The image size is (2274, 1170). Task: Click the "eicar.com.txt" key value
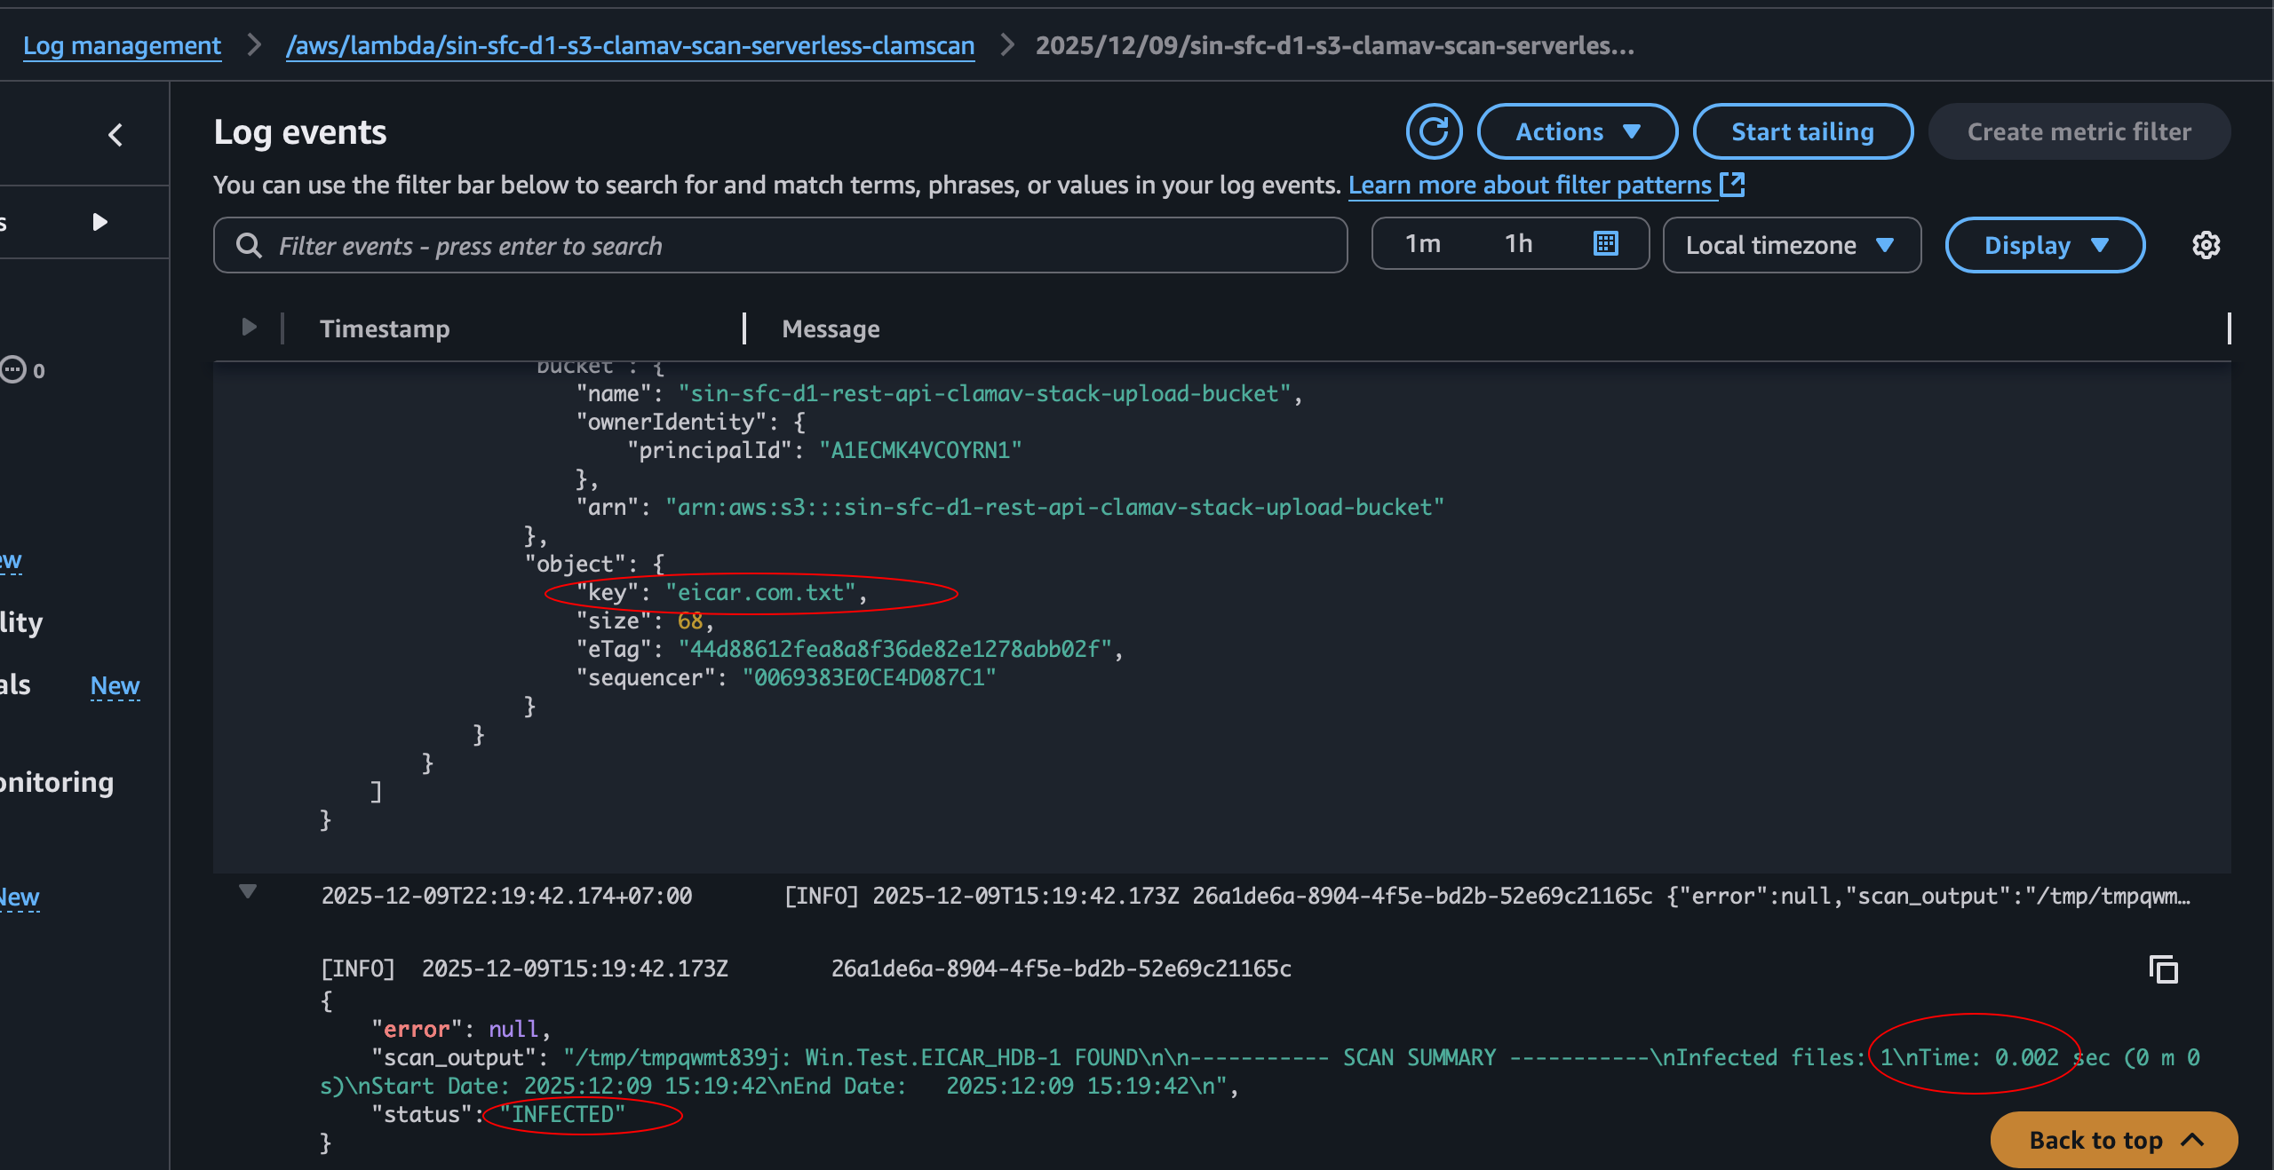click(760, 592)
